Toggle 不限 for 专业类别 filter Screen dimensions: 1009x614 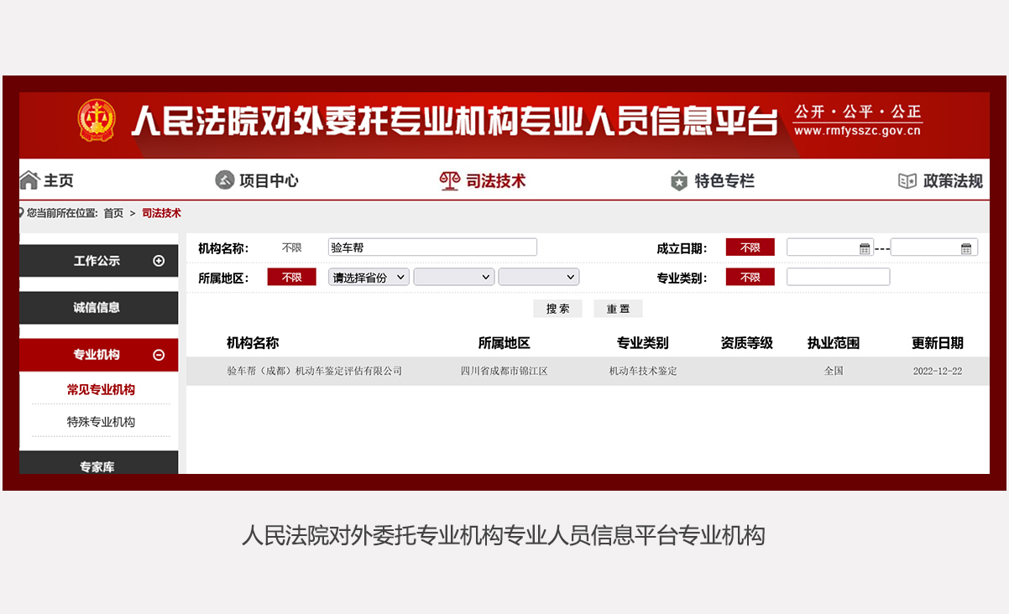(750, 278)
